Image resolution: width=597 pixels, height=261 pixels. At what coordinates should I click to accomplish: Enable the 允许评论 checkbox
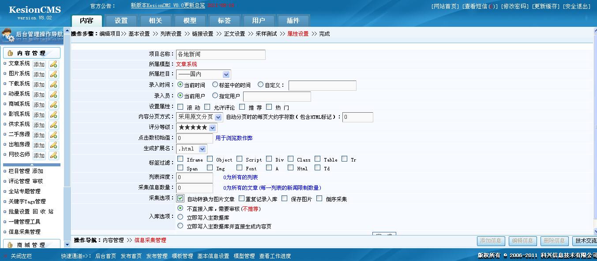[x=207, y=107]
